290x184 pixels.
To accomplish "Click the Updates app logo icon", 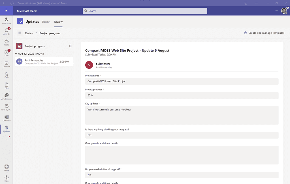I will coord(20,21).
